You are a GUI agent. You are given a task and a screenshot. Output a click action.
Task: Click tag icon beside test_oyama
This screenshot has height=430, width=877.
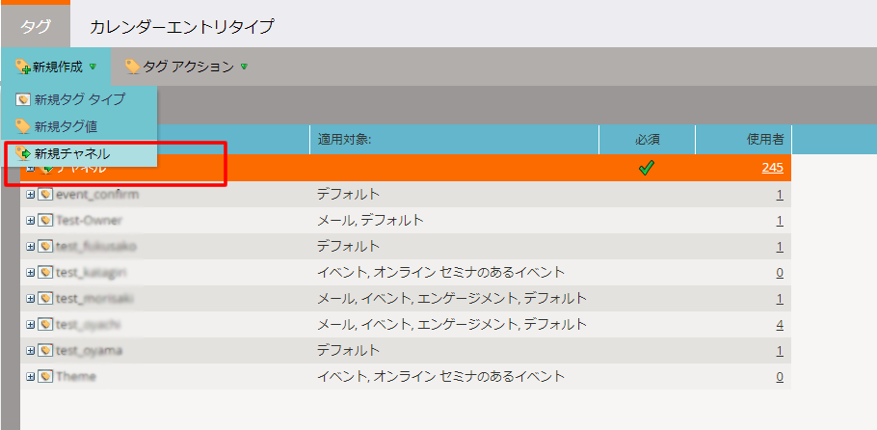pos(44,351)
